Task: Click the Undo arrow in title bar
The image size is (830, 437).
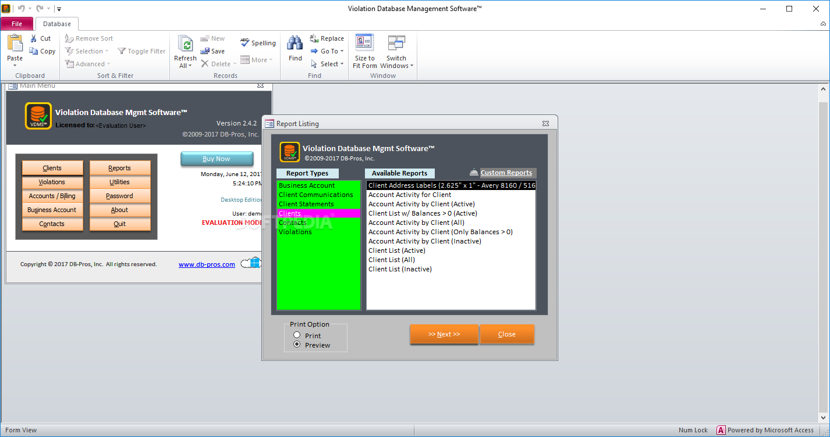Action: click(21, 9)
